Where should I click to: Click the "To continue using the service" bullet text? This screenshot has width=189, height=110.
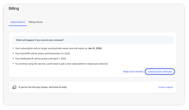[61, 64]
